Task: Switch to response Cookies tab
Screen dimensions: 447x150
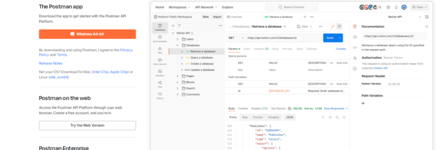Action: (243, 109)
